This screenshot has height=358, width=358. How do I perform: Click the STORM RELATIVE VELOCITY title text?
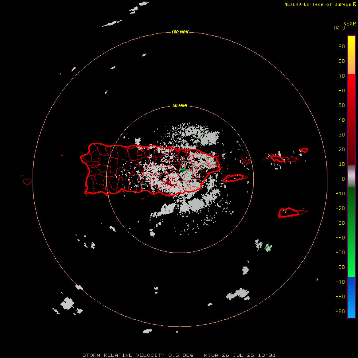pos(123,355)
